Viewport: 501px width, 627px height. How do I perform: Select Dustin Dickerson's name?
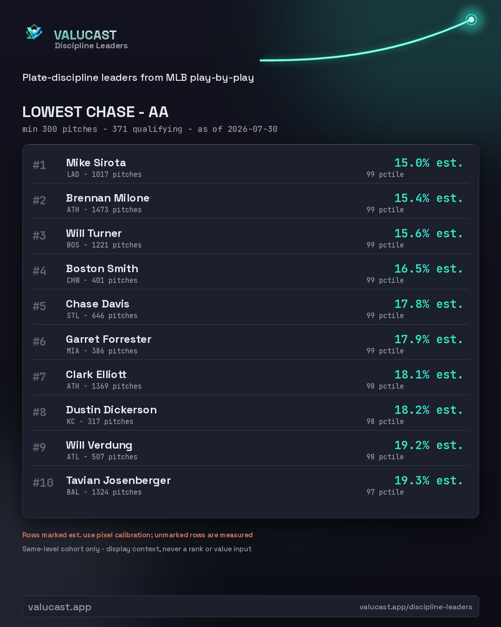click(x=111, y=410)
